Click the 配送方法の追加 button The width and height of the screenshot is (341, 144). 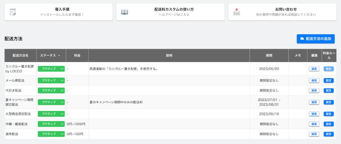tap(316, 39)
